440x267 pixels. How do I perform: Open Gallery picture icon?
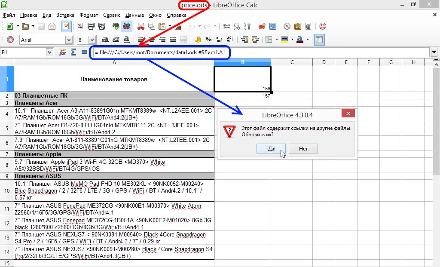tap(297, 26)
